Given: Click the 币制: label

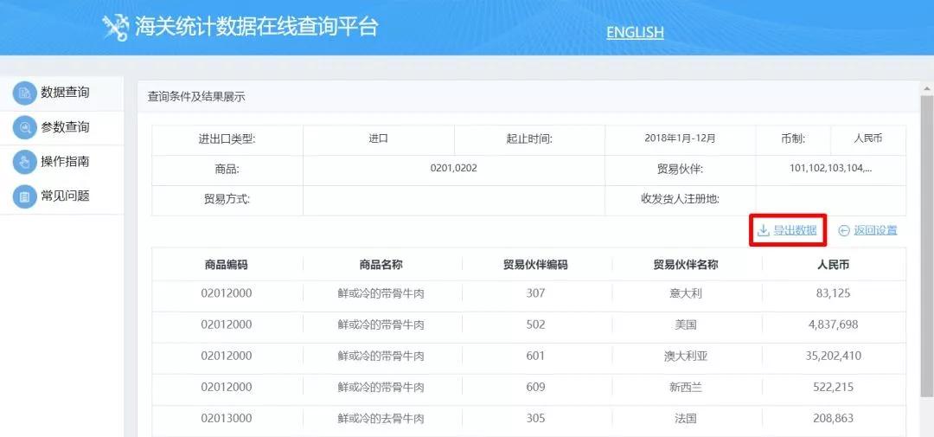Looking at the screenshot, I should (793, 139).
